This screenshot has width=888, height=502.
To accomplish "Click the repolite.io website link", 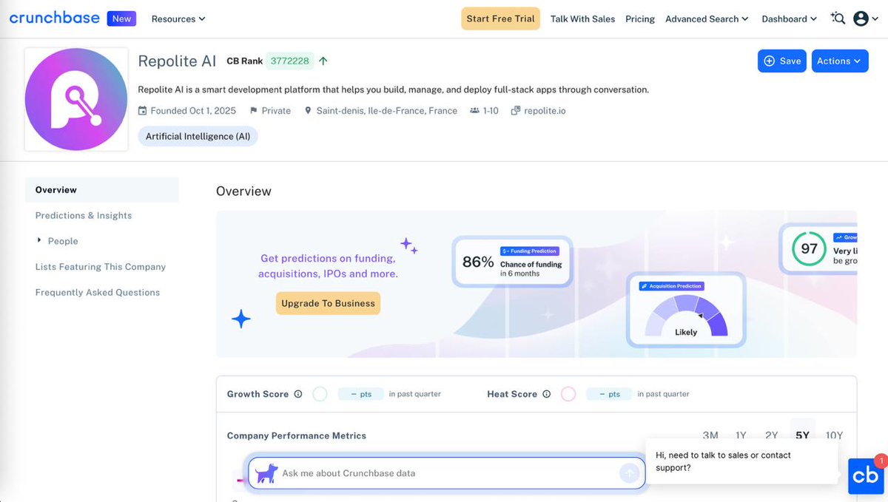I will (x=545, y=111).
